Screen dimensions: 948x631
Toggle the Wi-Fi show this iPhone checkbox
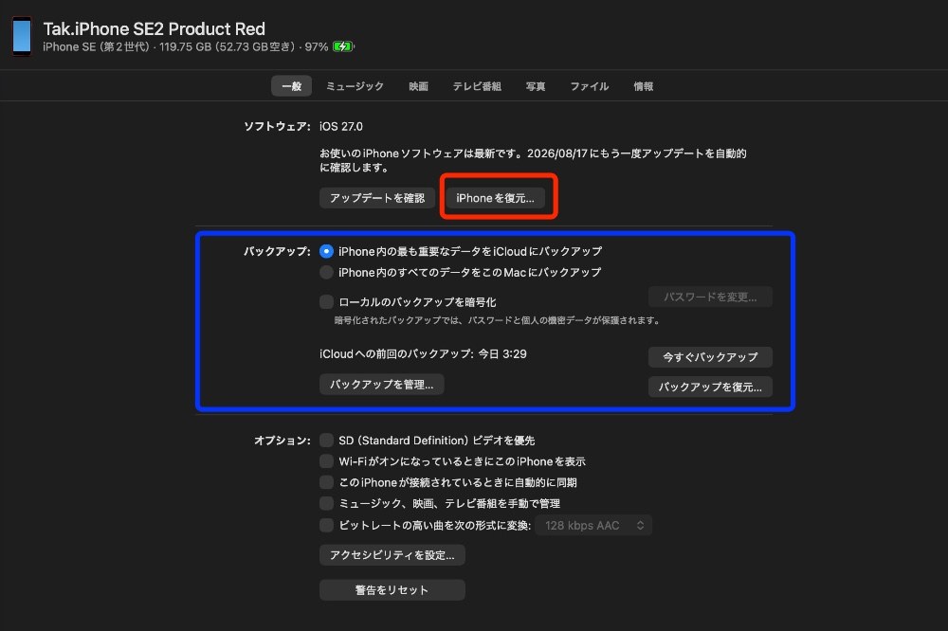326,461
